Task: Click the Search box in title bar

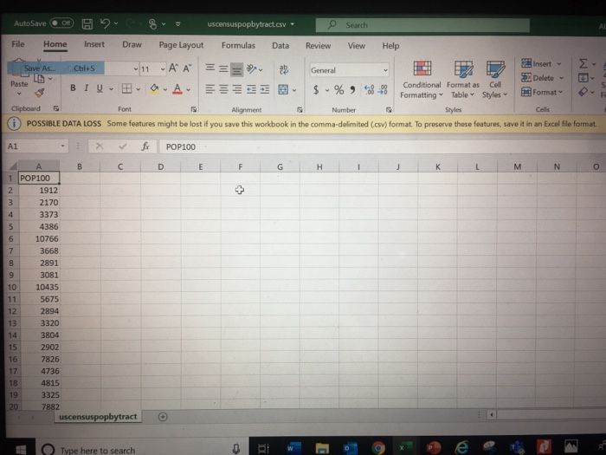Action: click(x=422, y=25)
